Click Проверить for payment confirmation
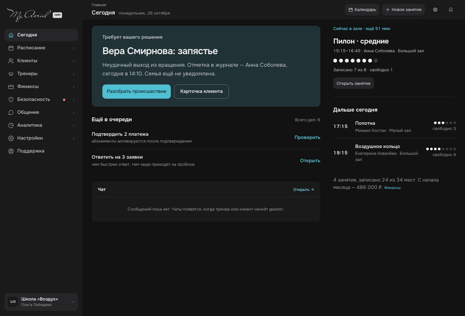The width and height of the screenshot is (465, 316). pyautogui.click(x=307, y=137)
